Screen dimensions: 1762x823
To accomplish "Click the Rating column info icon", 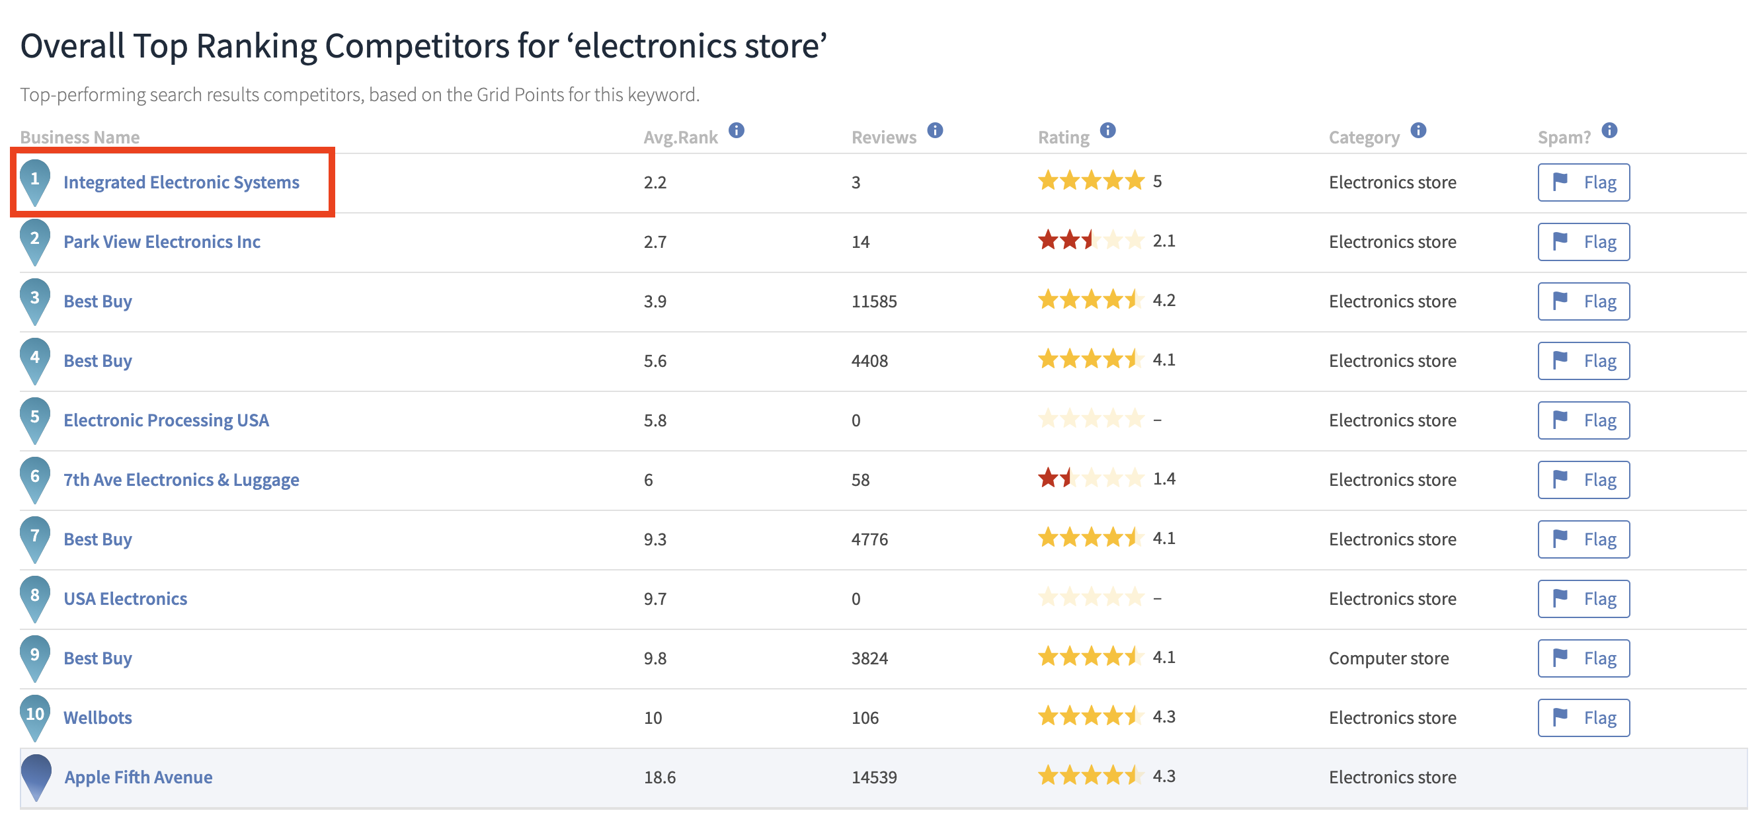I will click(1108, 130).
